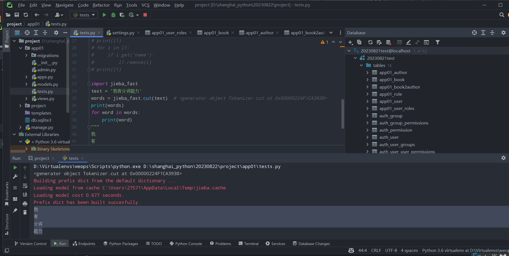The height and width of the screenshot is (256, 509).
Task: Open Python Console tool window
Action: coord(186,244)
